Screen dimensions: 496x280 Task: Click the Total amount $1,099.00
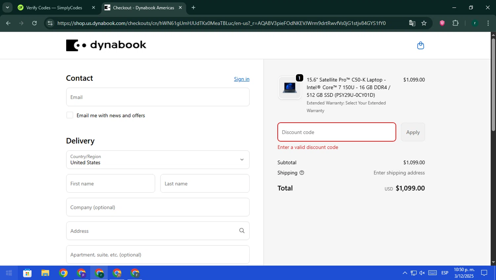(410, 188)
